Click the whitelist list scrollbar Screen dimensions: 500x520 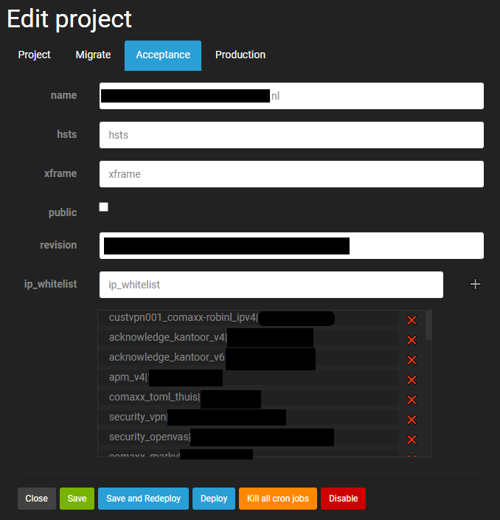pos(429,326)
